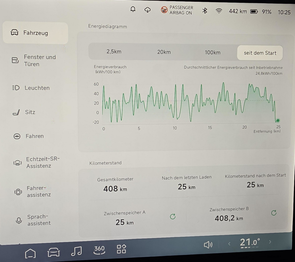Switch chart to 100km range
The width and height of the screenshot is (295, 262).
click(213, 53)
